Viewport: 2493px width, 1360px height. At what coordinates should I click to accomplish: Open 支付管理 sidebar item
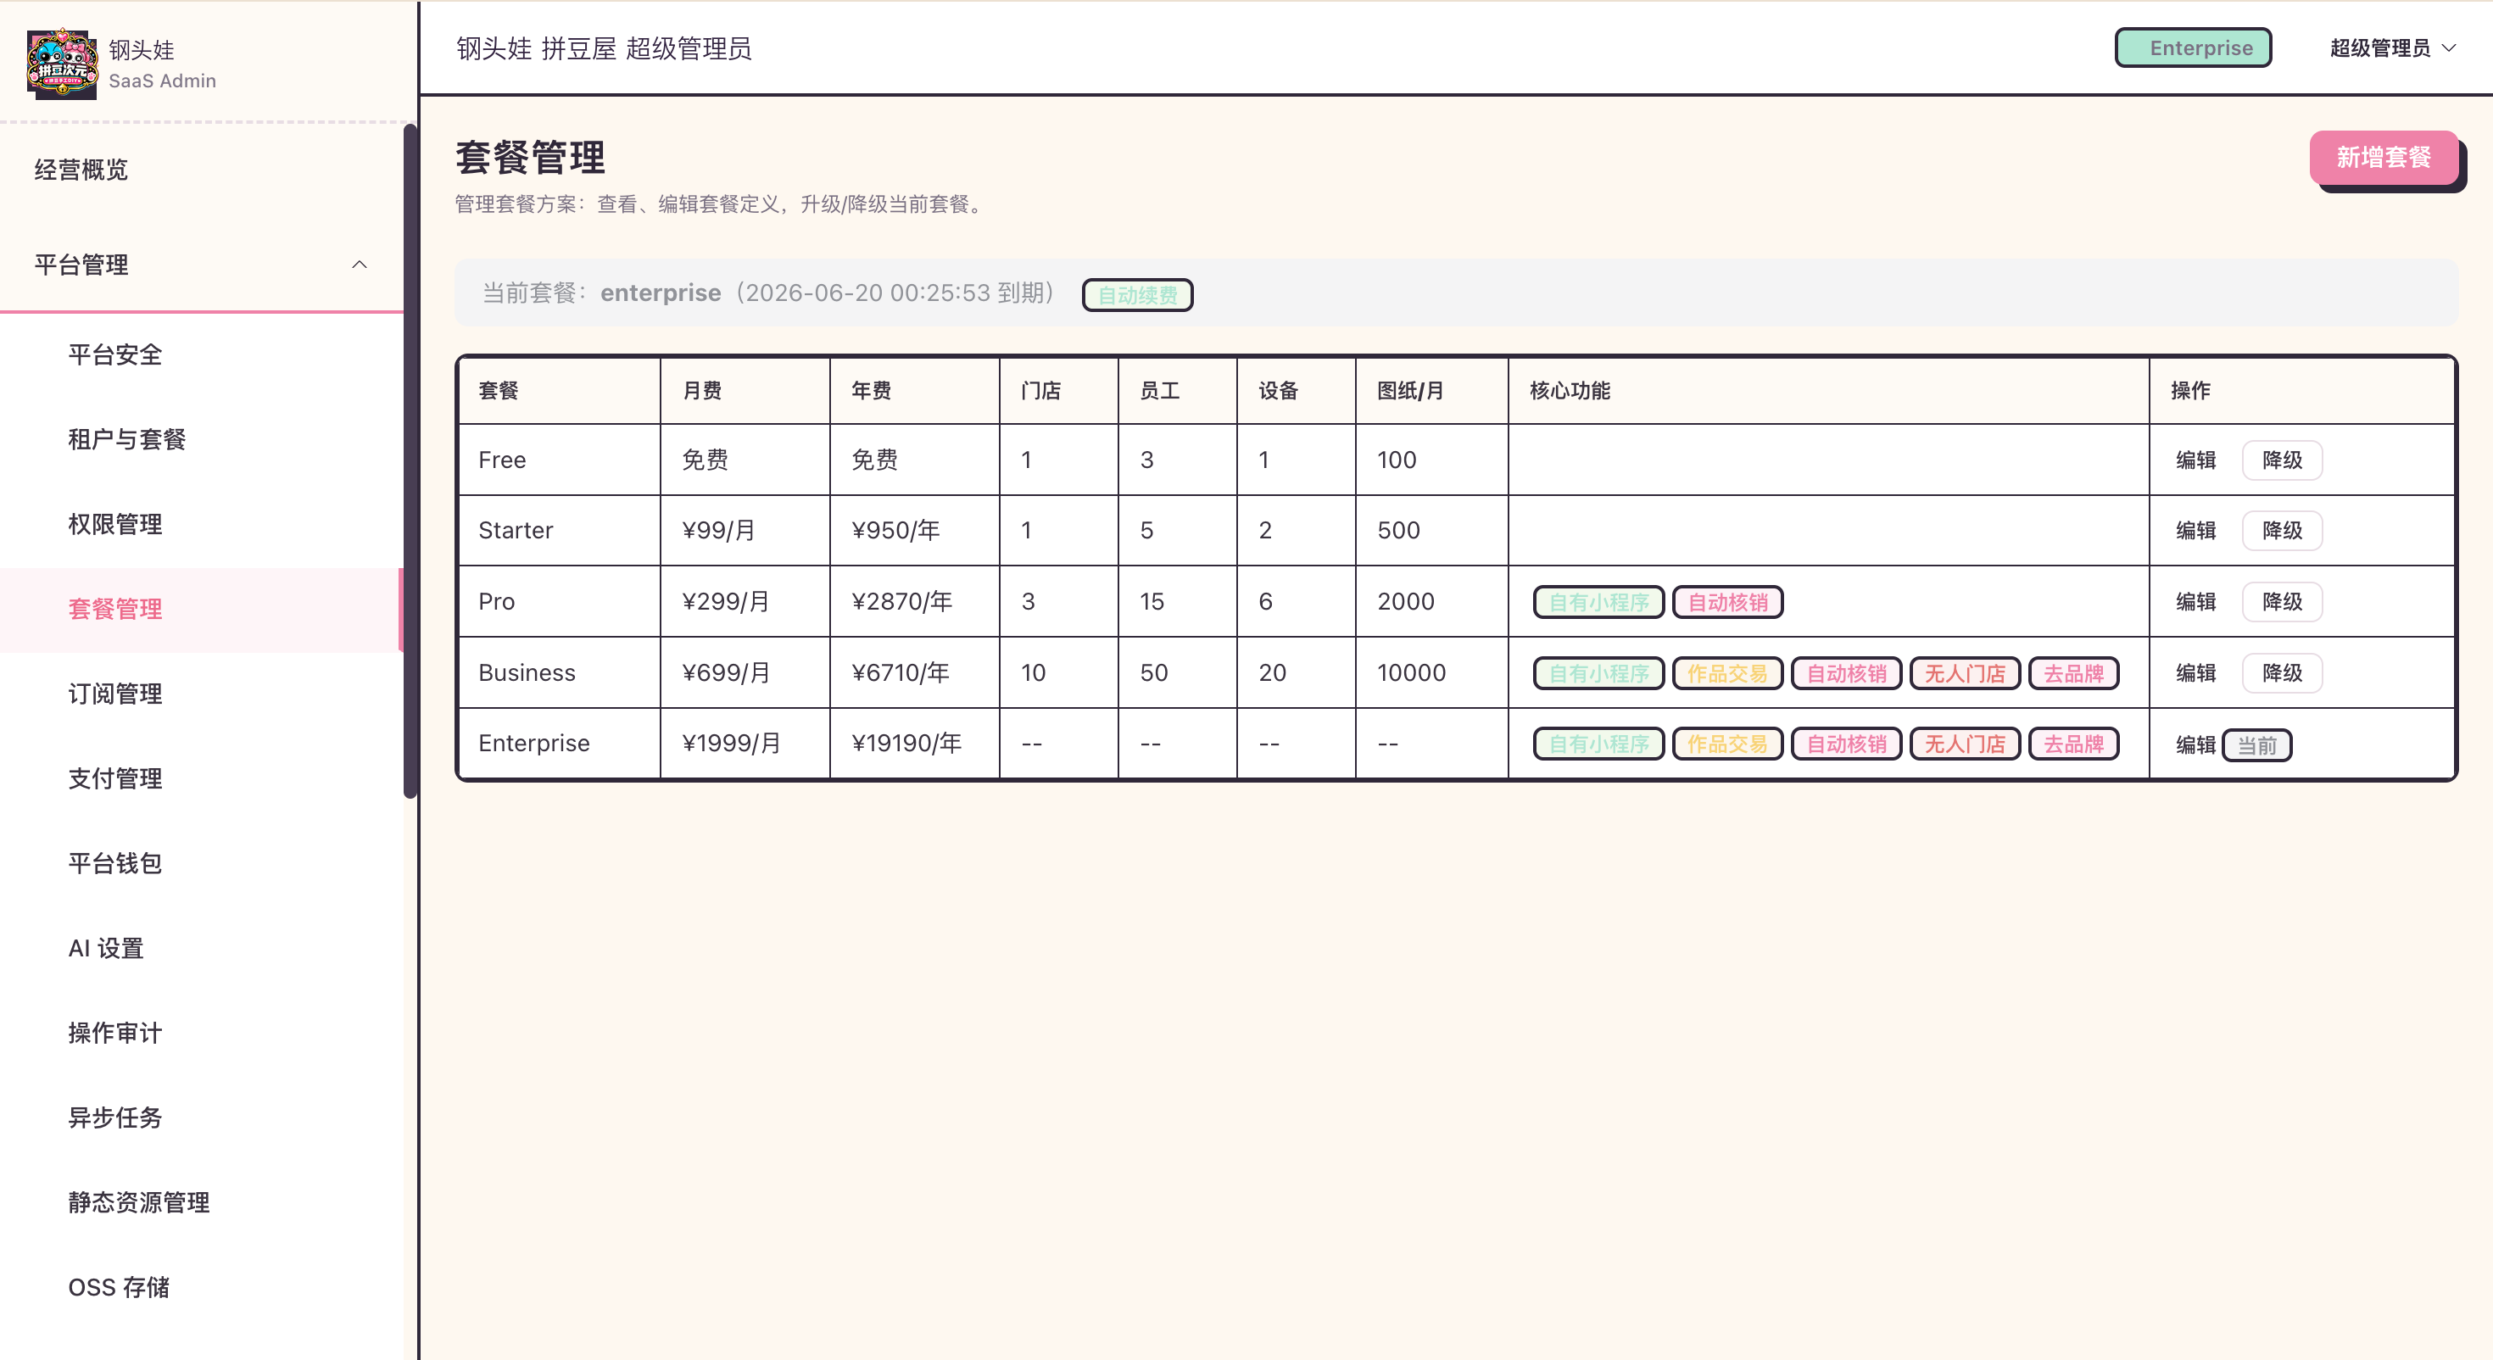tap(201, 778)
